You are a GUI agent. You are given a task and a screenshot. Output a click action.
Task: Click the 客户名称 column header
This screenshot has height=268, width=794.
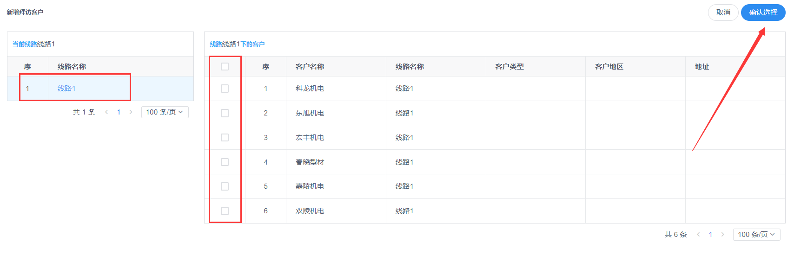tap(310, 67)
